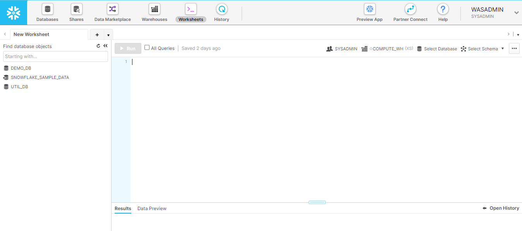Screen dimensions: 522x231
Task: Enable the All Queries checkbox
Action: point(147,48)
